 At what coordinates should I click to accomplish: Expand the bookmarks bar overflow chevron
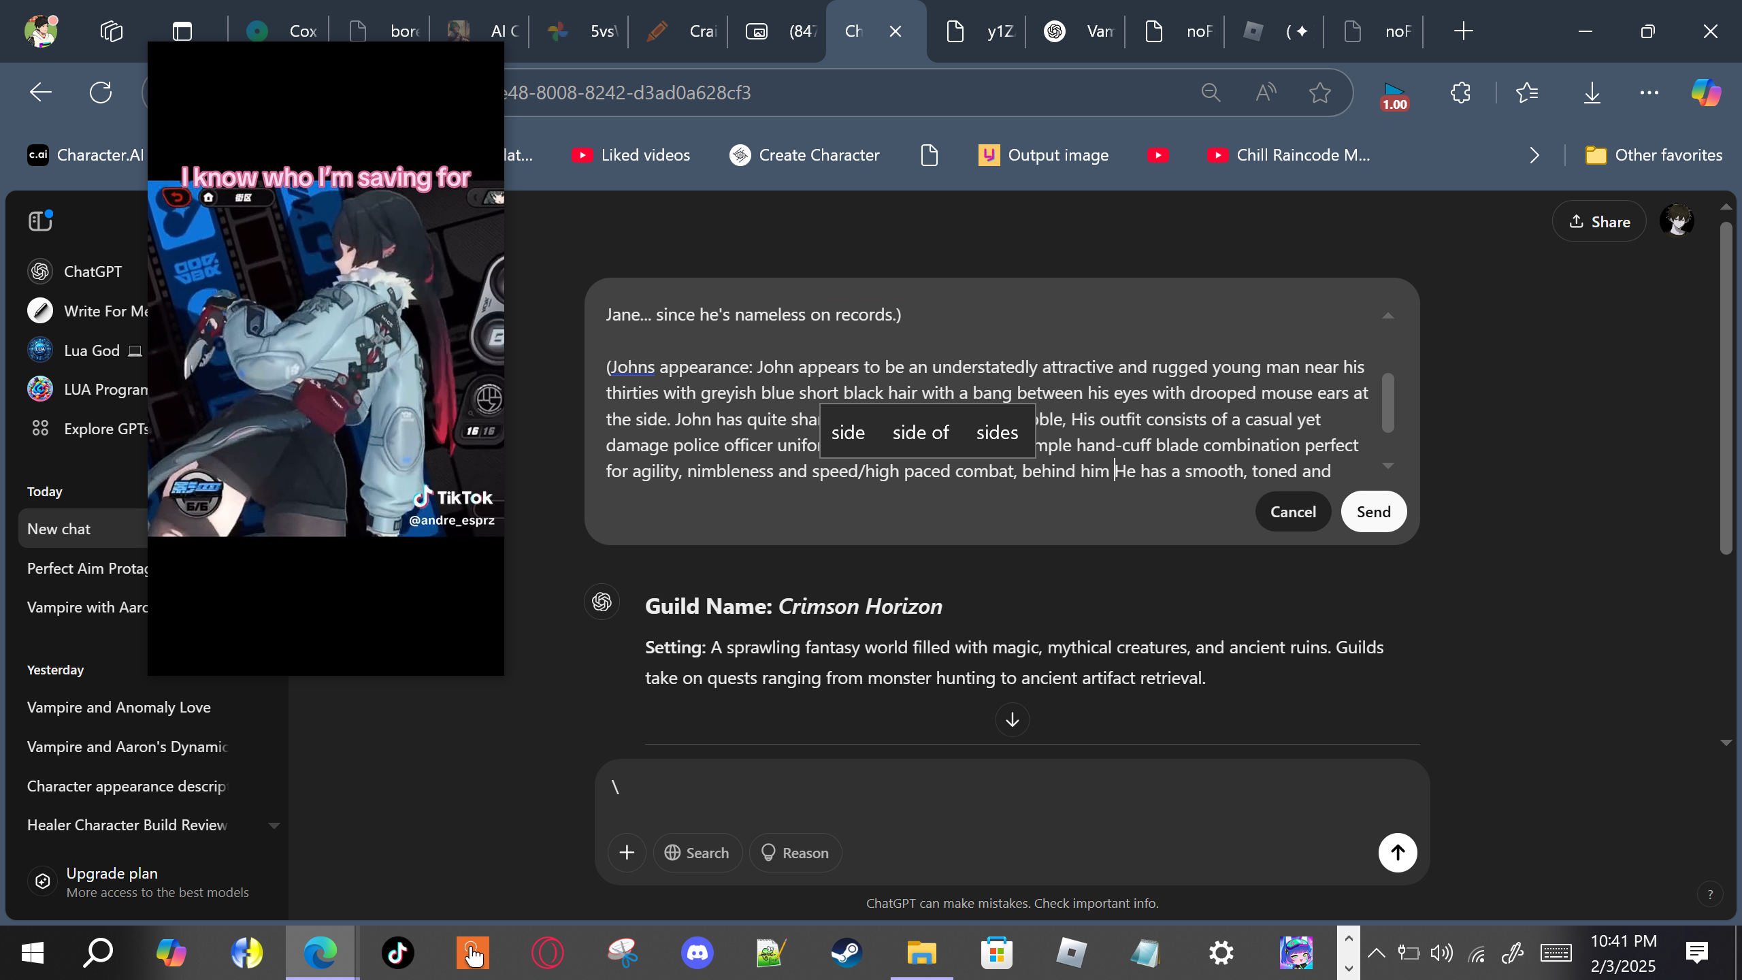[1534, 155]
